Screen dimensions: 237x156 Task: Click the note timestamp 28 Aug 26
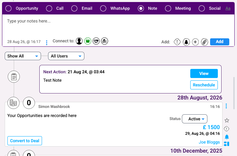click(24, 42)
